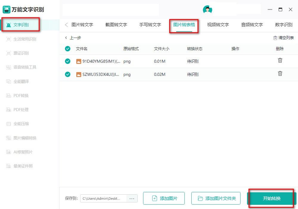
Task: Click the 0.02M file size cell
Action: [160, 74]
